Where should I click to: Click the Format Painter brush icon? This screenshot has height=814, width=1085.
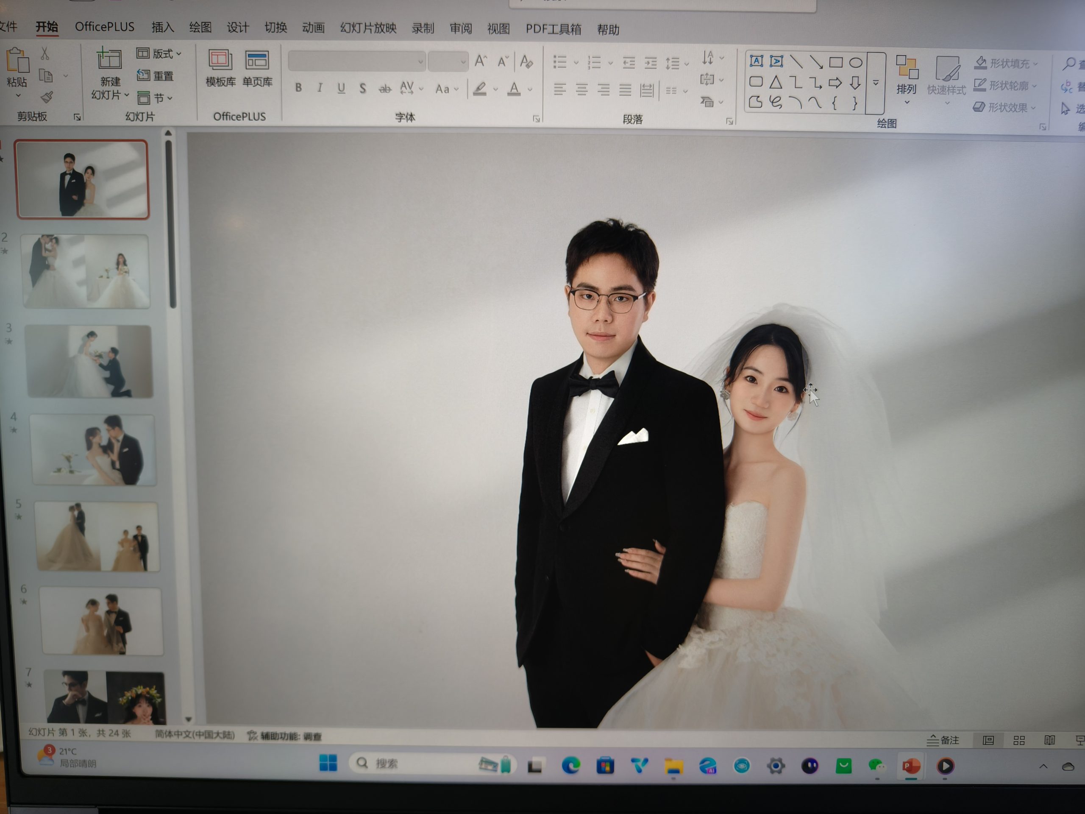point(47,97)
